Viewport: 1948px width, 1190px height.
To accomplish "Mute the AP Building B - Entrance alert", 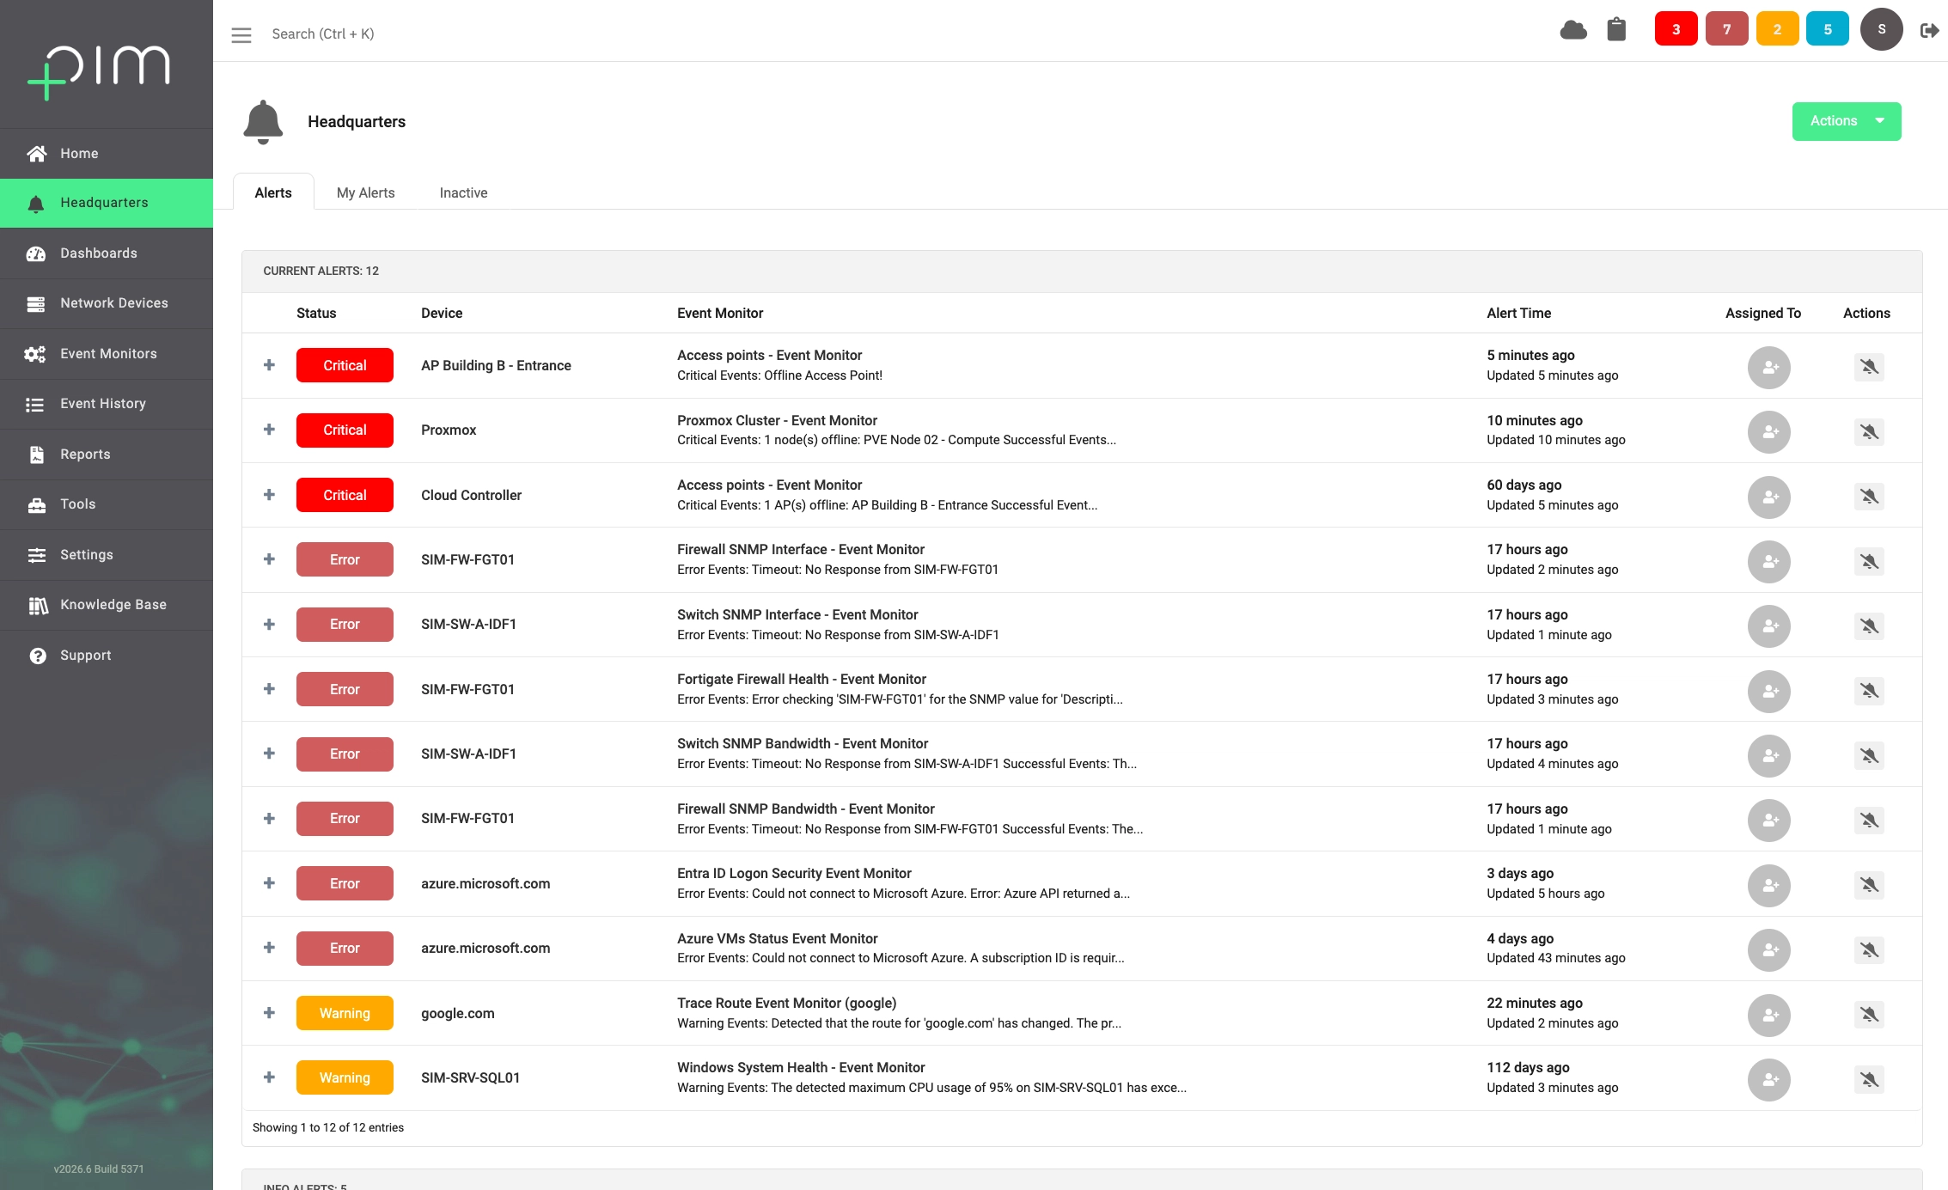I will [x=1869, y=367].
